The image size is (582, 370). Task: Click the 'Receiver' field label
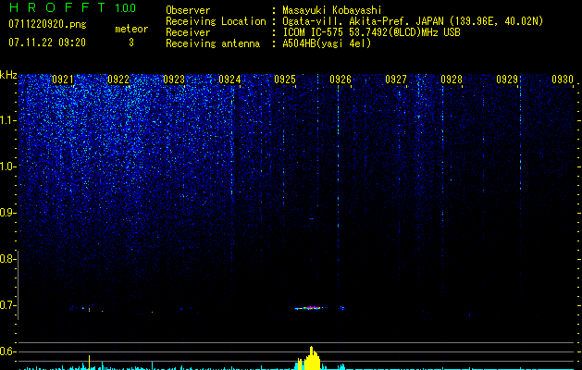point(188,32)
